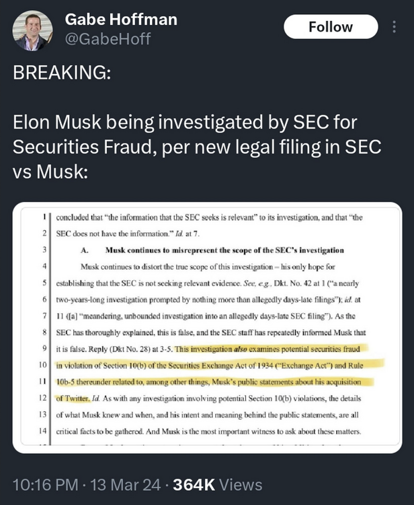Click the "vs Musk:" line of the tweet
This screenshot has width=414, height=505.
coord(51,170)
